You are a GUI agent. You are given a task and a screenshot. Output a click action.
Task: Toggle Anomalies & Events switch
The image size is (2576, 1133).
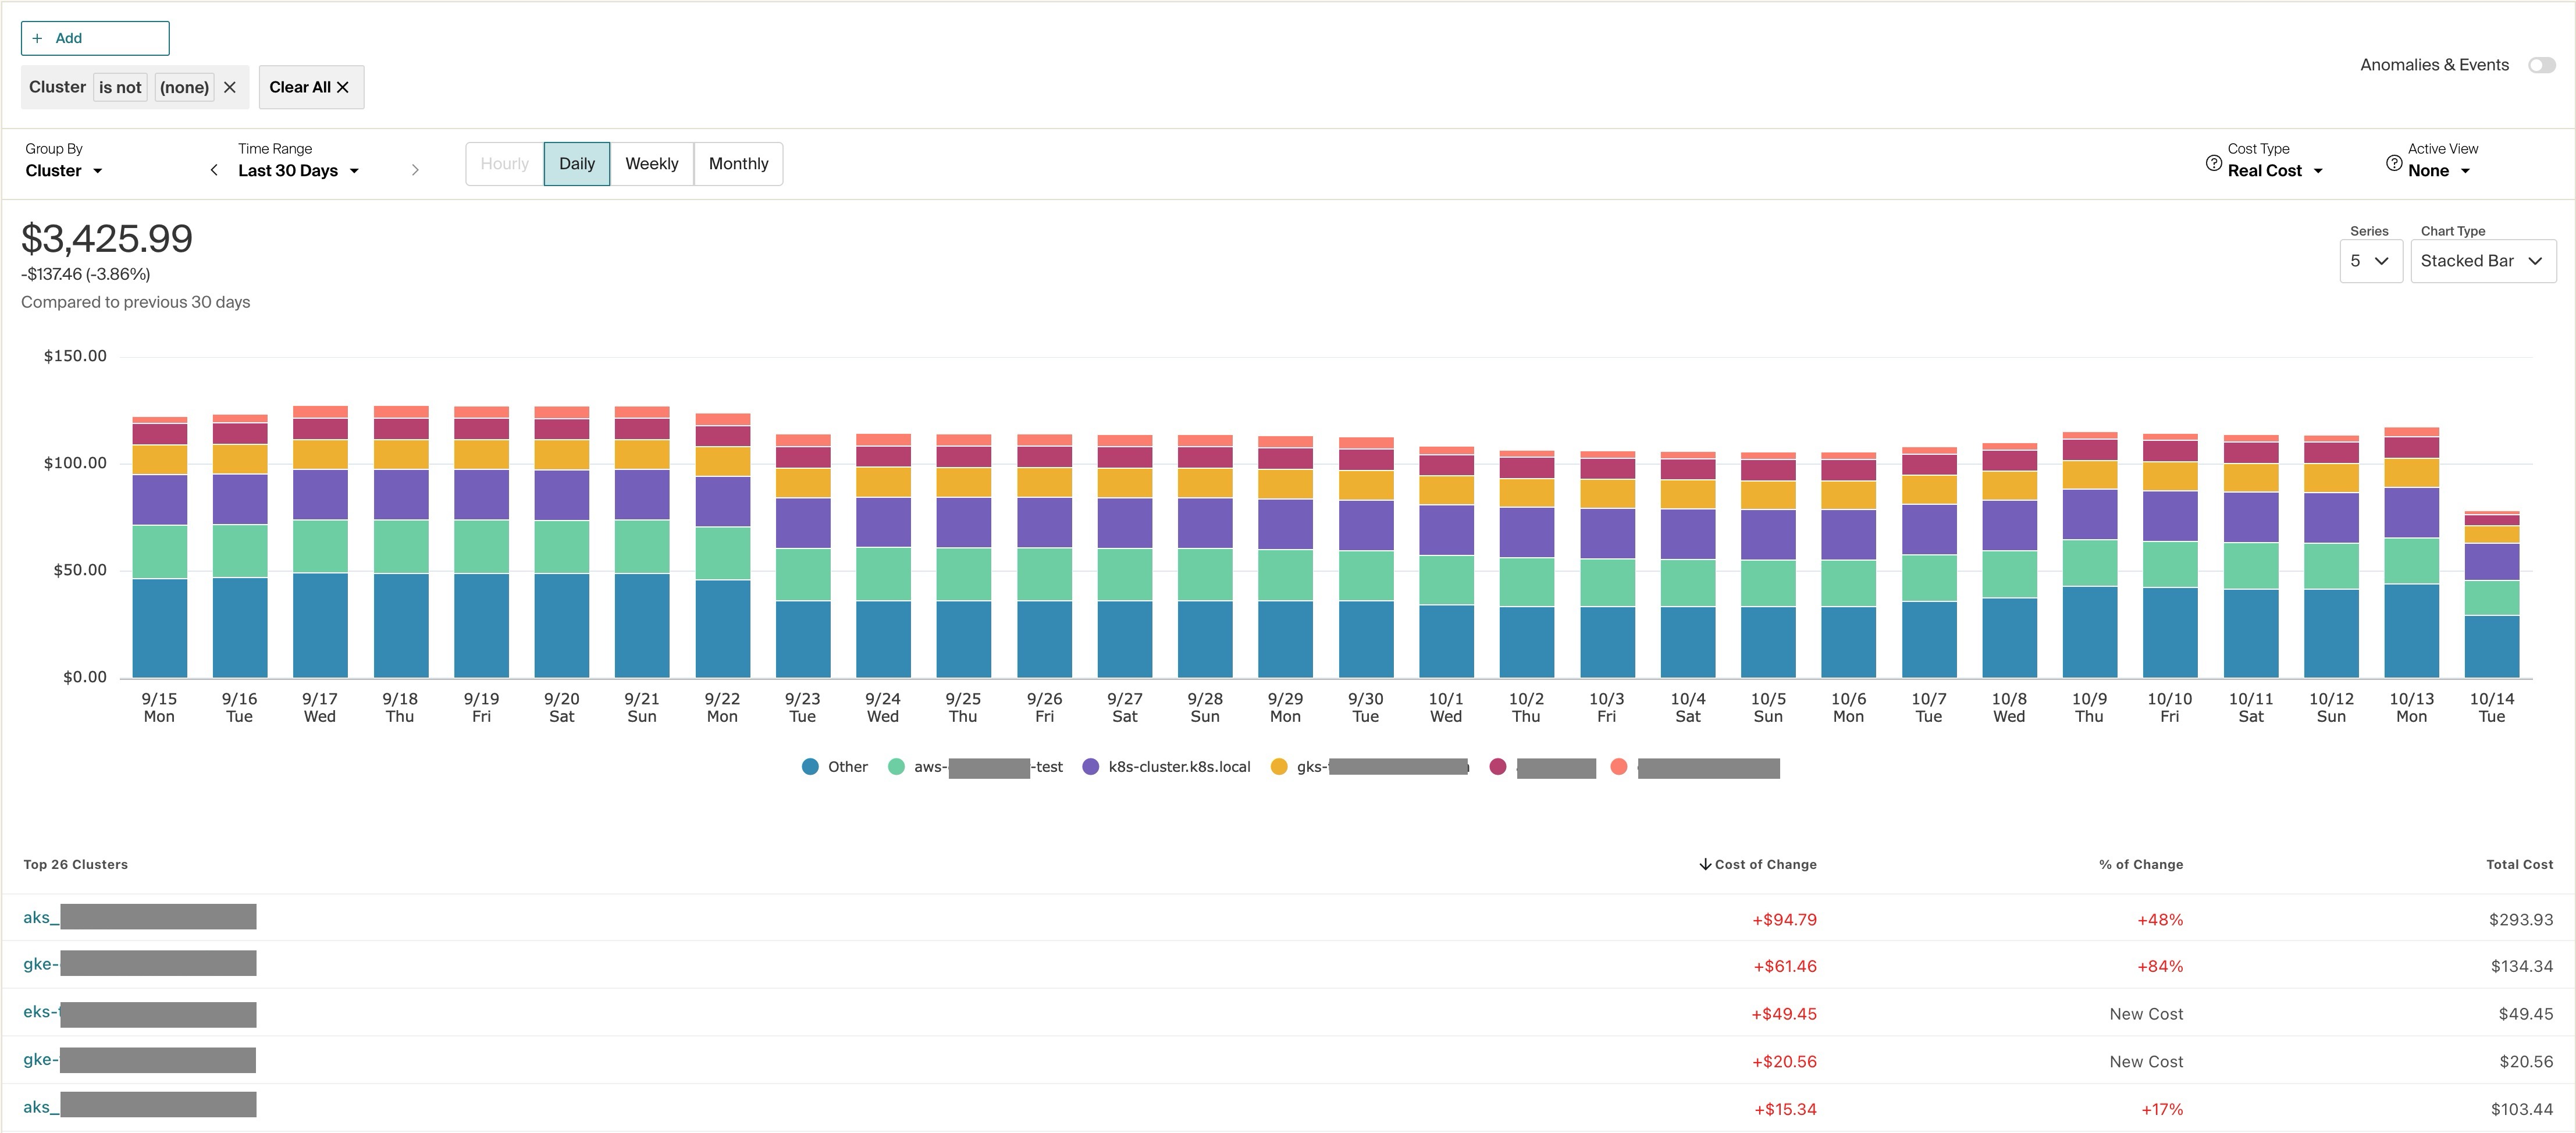tap(2541, 65)
